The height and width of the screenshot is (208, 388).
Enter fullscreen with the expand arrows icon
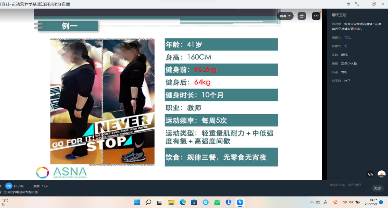coord(357,4)
